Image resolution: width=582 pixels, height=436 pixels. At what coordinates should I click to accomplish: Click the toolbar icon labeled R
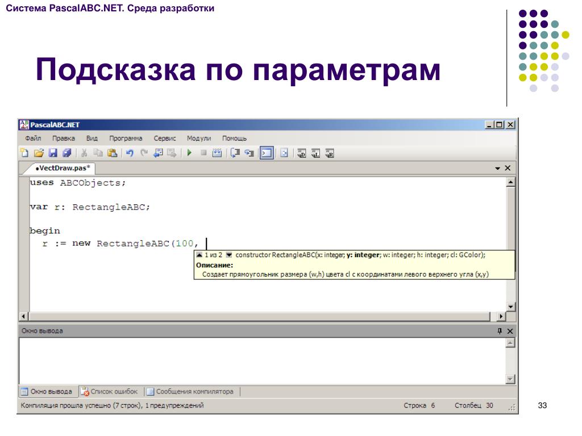tap(330, 153)
